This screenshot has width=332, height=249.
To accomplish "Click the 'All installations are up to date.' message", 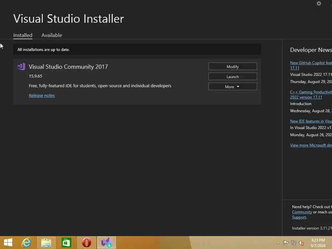I will (43, 50).
